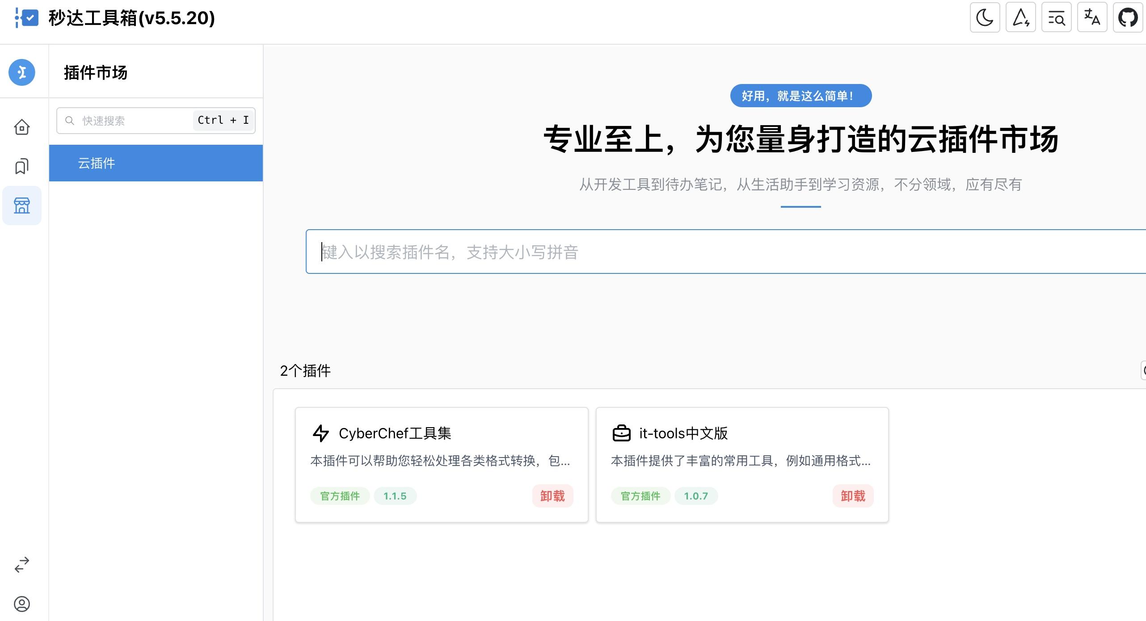The height and width of the screenshot is (621, 1146).
Task: Uninstall the CyberChef工具集 plugin
Action: [552, 496]
